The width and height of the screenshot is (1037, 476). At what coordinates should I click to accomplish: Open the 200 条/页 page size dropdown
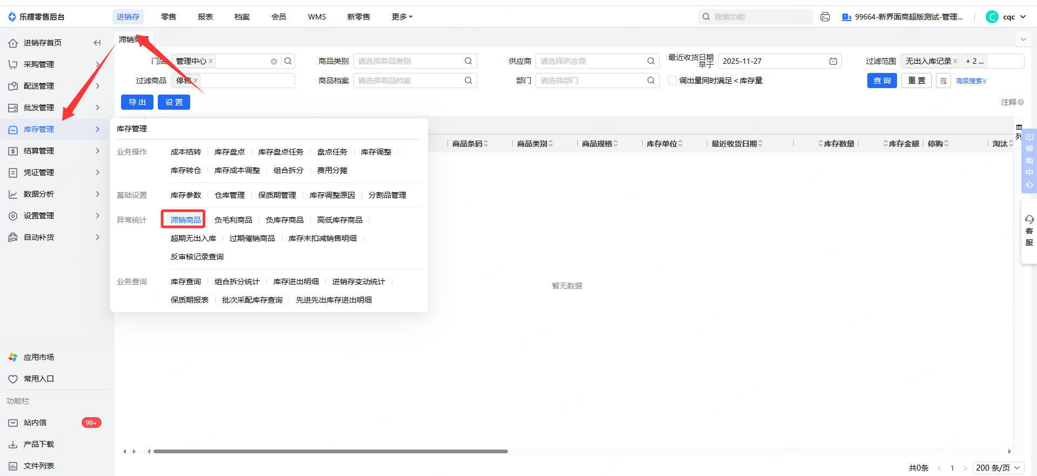click(x=998, y=468)
